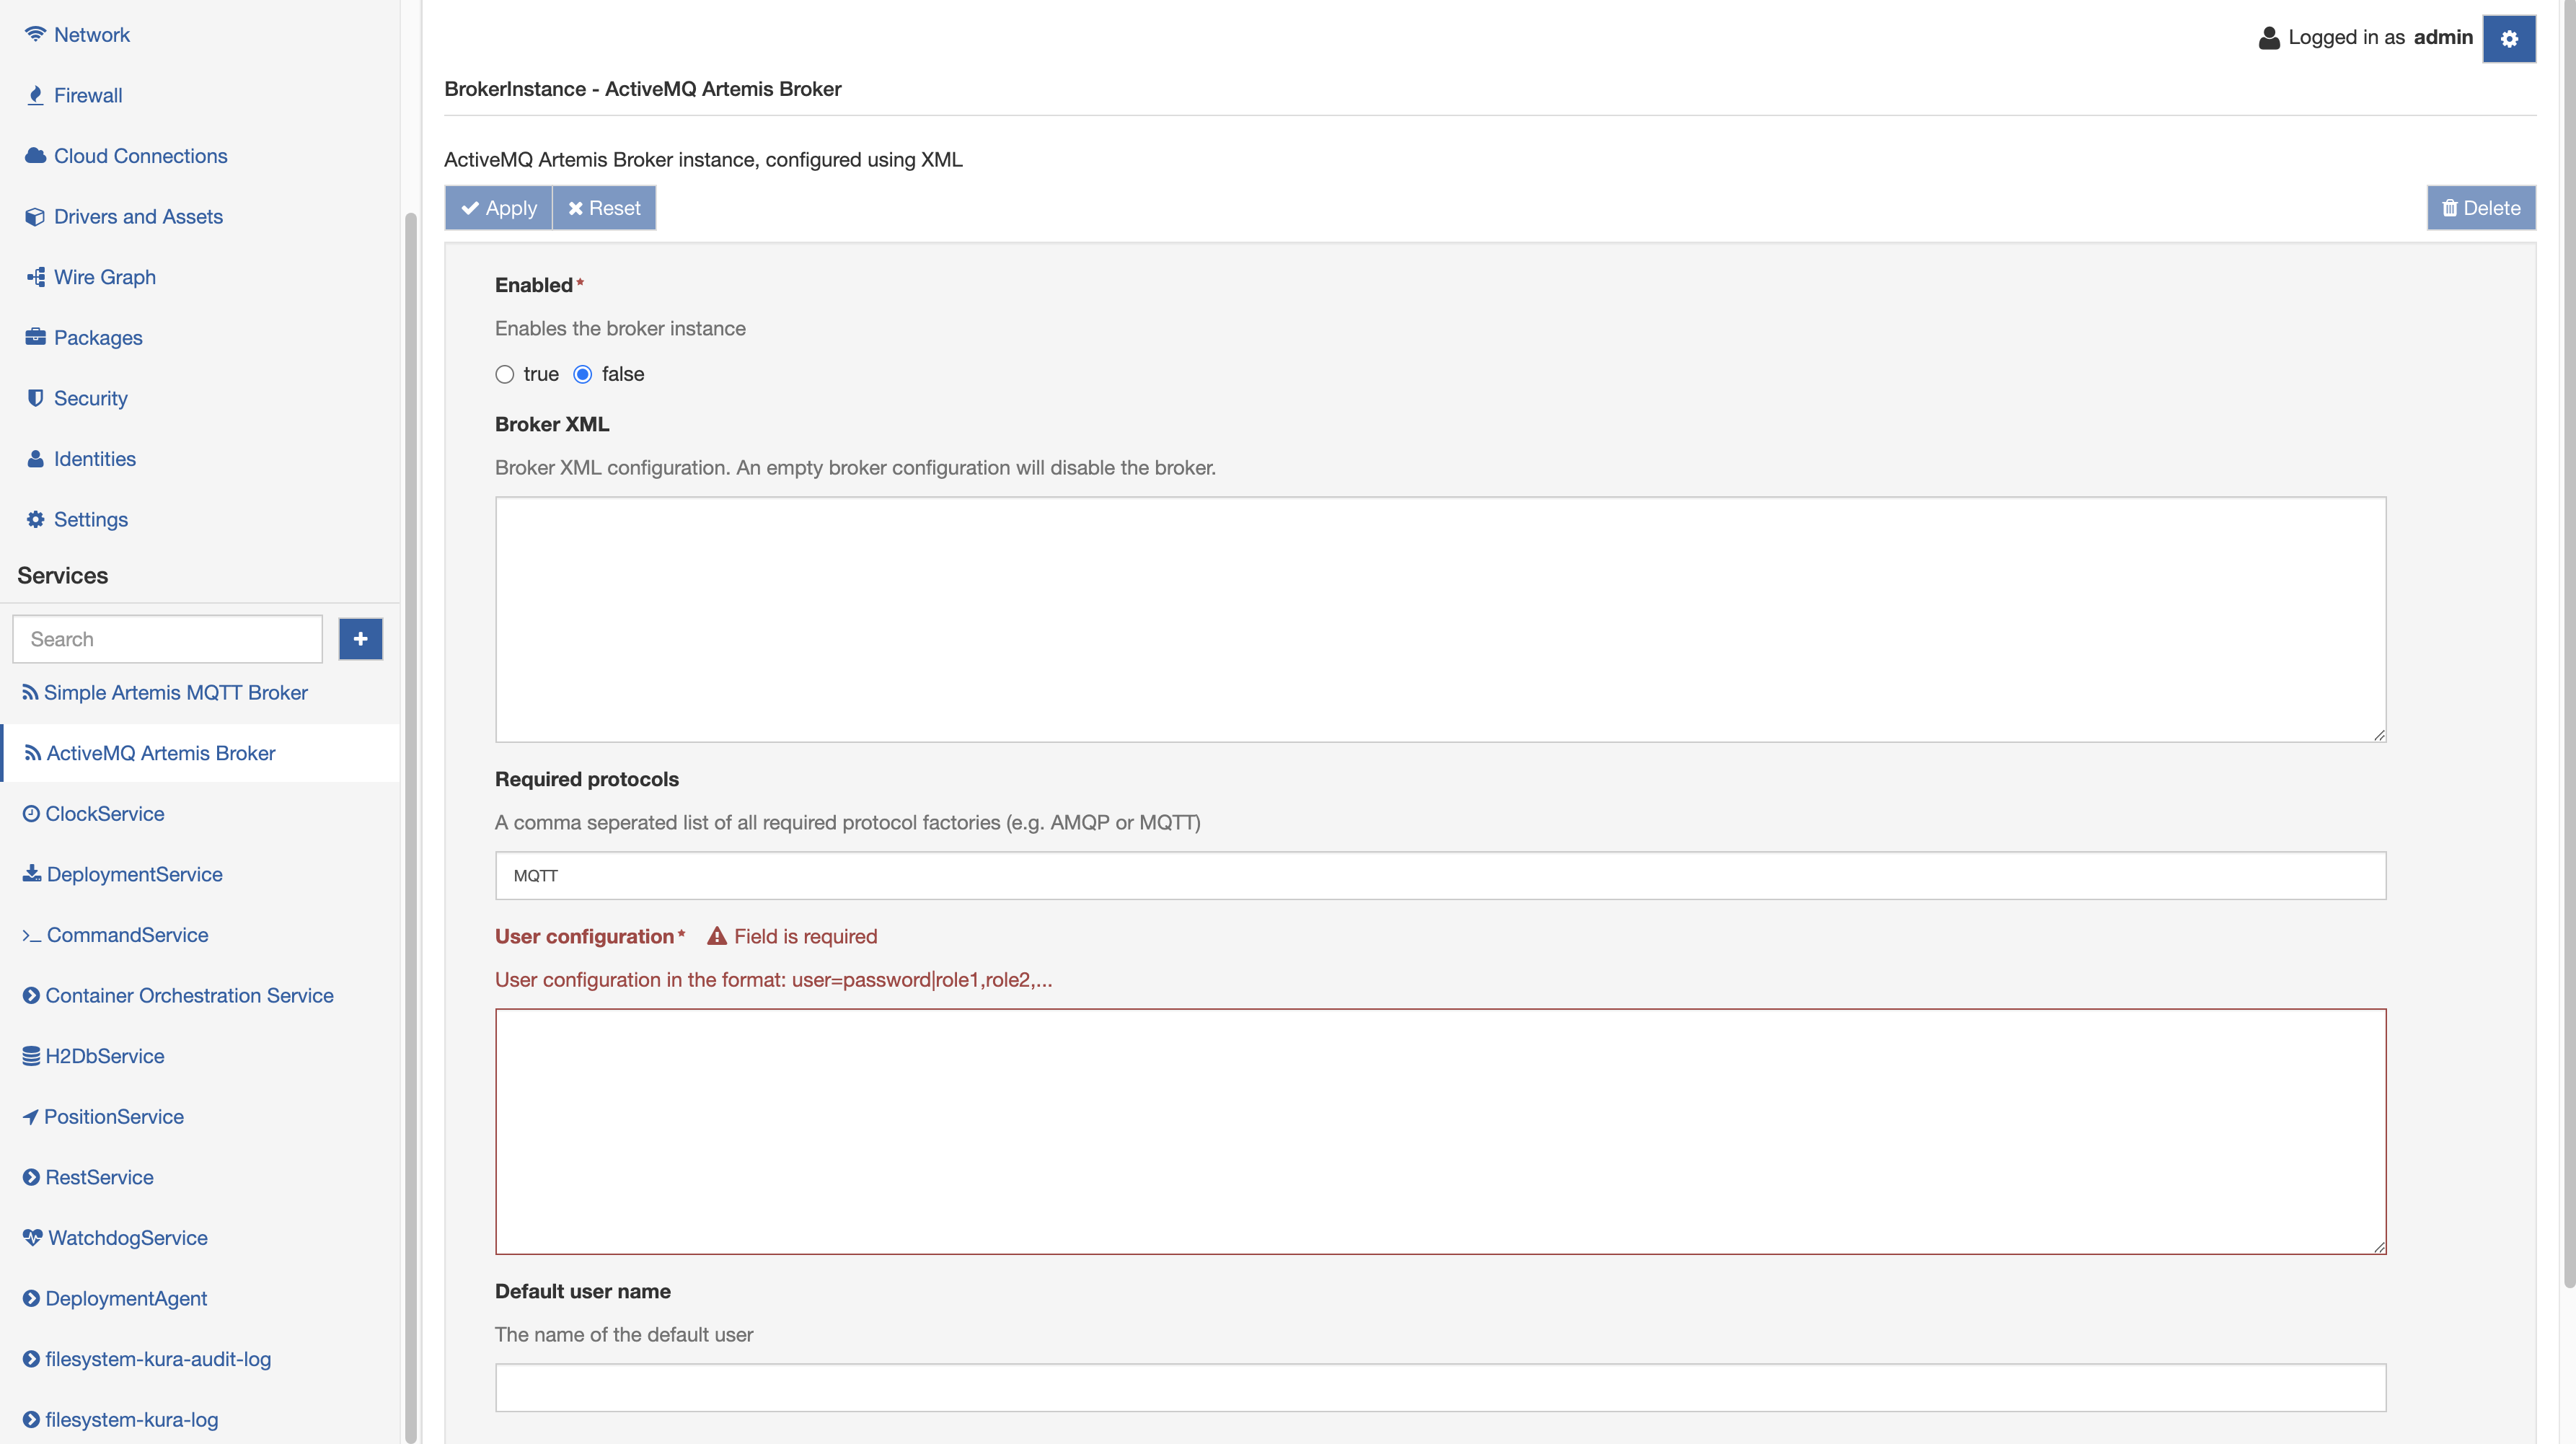Click the DeploymentAgent arrow icon
Screen dimensions: 2576x1444
click(x=31, y=1298)
